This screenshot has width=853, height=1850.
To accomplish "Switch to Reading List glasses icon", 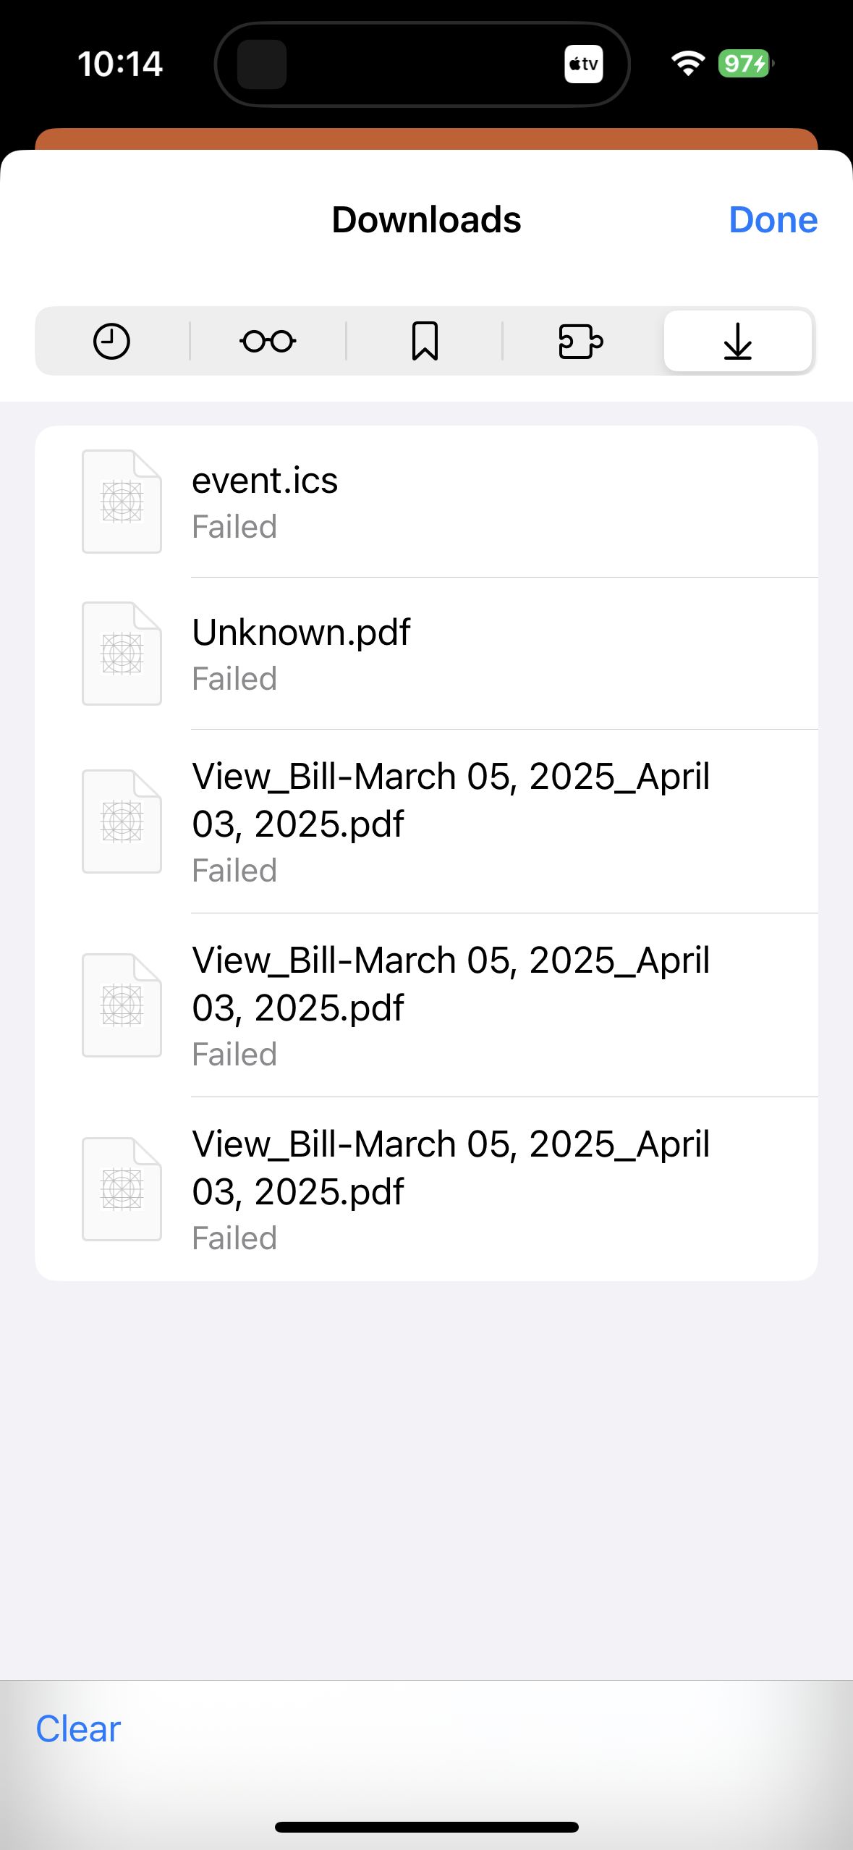I will click(x=268, y=341).
